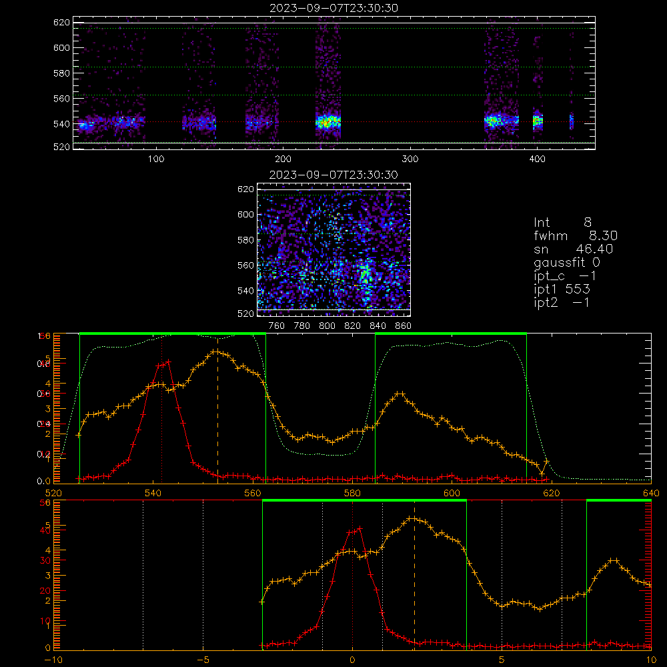The width and height of the screenshot is (667, 667).
Task: Click the '520' x-axis label of the profile plot
Action: 53,493
